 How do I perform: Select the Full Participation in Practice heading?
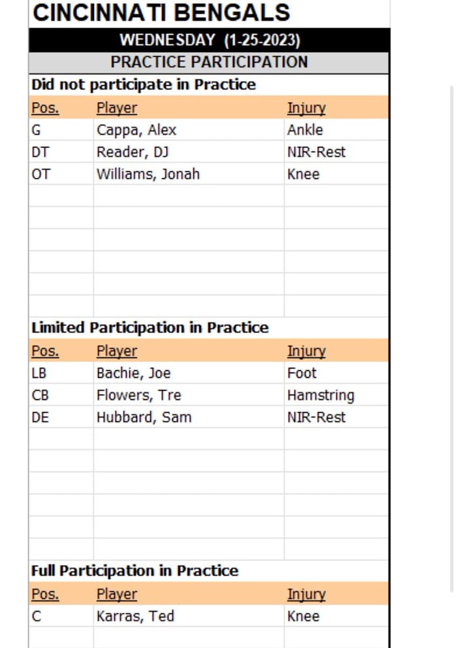(x=135, y=571)
